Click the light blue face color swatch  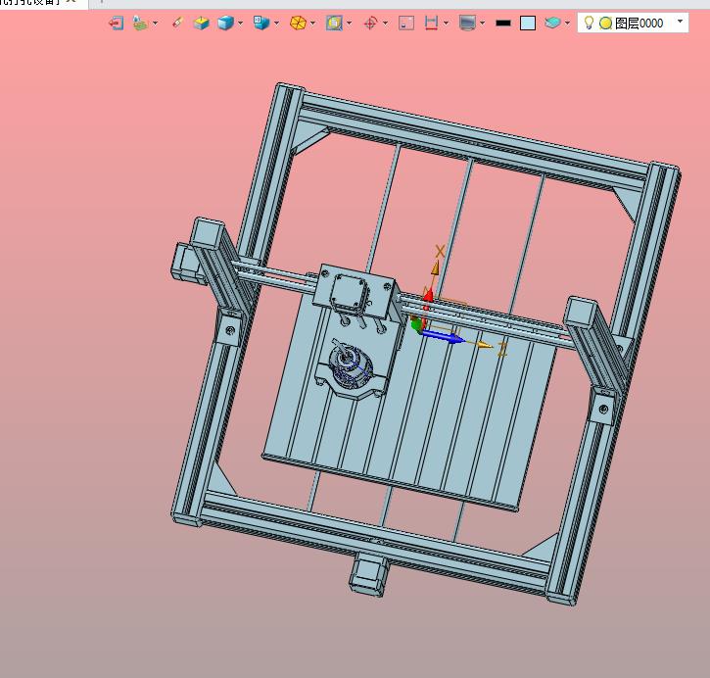click(528, 24)
